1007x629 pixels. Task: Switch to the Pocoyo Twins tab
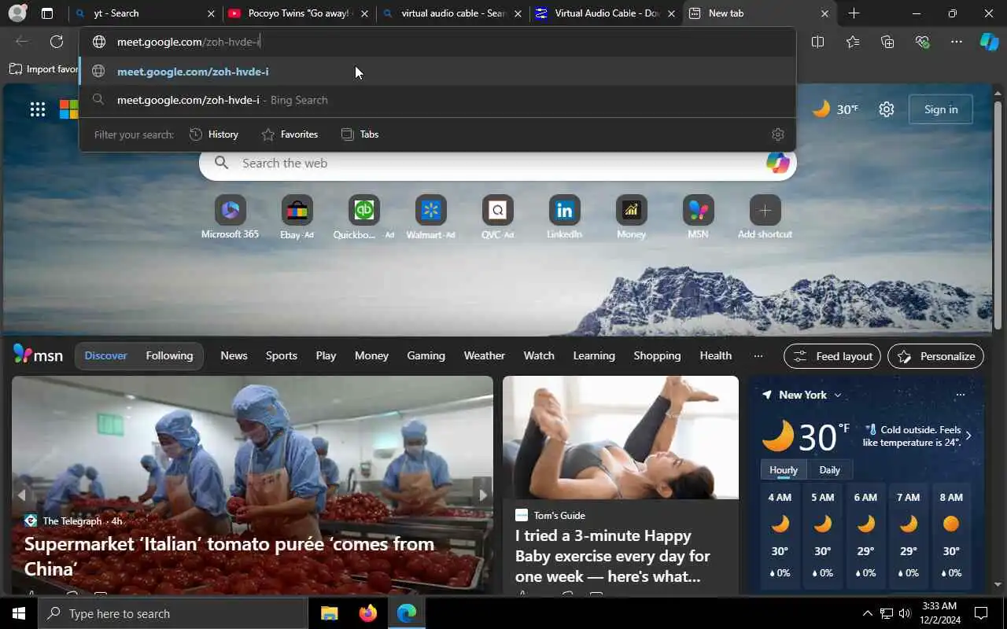click(x=299, y=13)
